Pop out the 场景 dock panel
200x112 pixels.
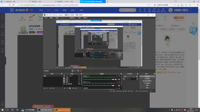tap(61, 74)
